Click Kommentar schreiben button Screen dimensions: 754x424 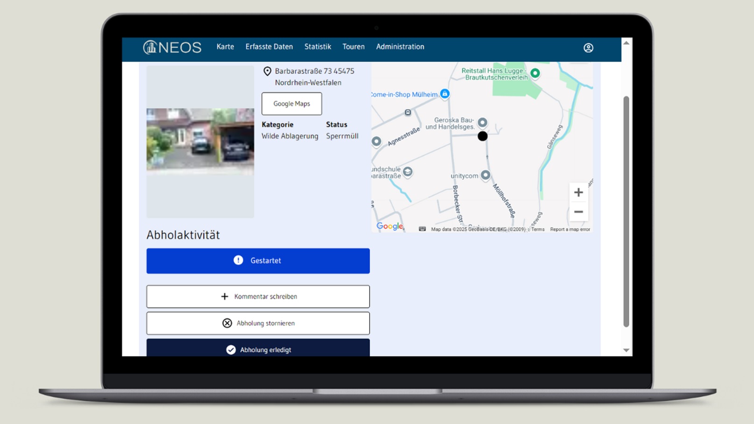point(258,297)
